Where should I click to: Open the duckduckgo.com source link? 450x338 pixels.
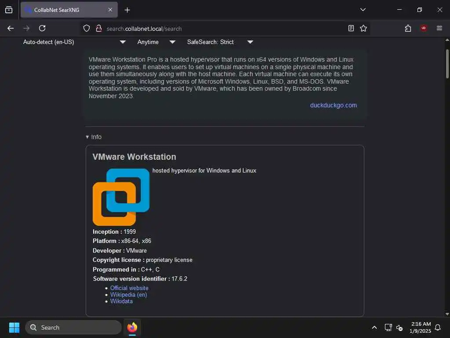pyautogui.click(x=333, y=105)
